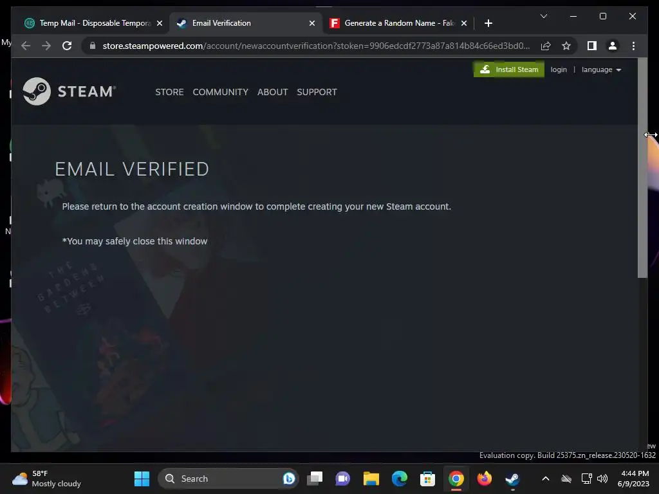Screen dimensions: 659x494
Task: Bookmark this page with the star icon
Action: tap(566, 46)
